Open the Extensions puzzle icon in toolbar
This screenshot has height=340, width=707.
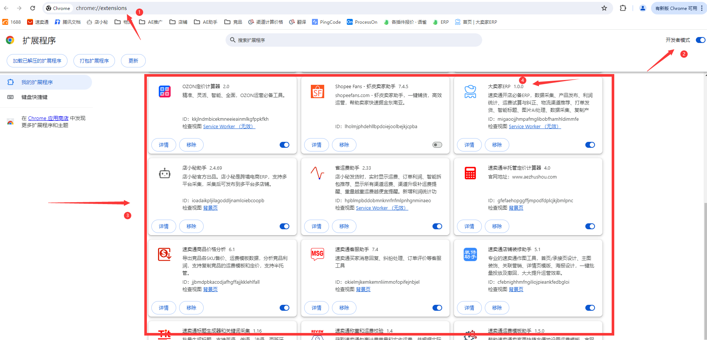tap(623, 8)
